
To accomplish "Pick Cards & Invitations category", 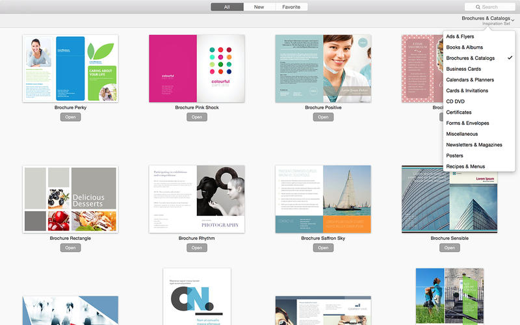I will click(479, 90).
